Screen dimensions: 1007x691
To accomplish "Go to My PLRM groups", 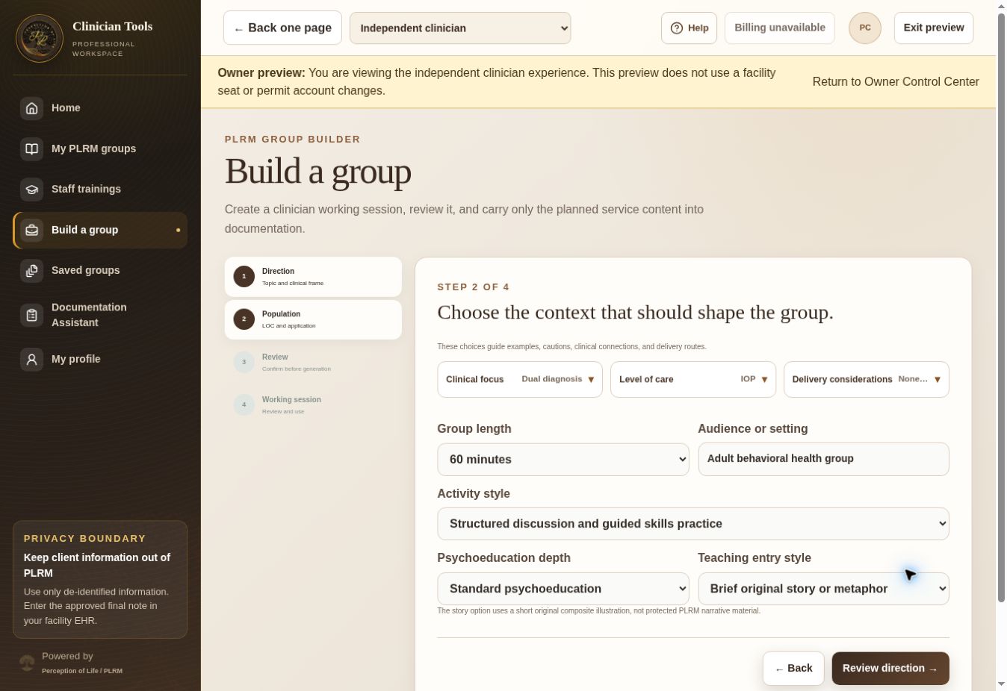I will (x=100, y=148).
